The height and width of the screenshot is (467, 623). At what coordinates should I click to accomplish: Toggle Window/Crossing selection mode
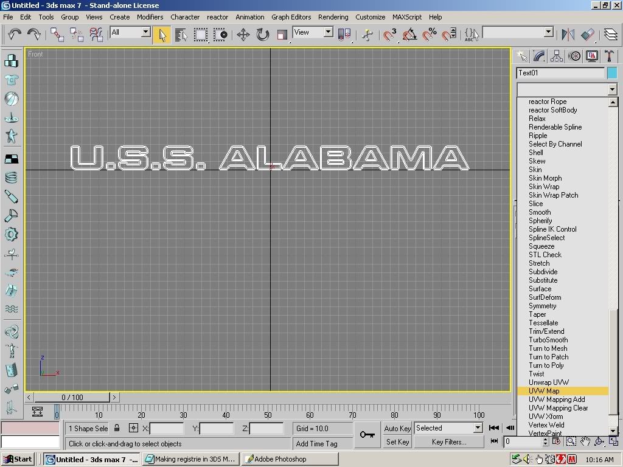[x=220, y=35]
